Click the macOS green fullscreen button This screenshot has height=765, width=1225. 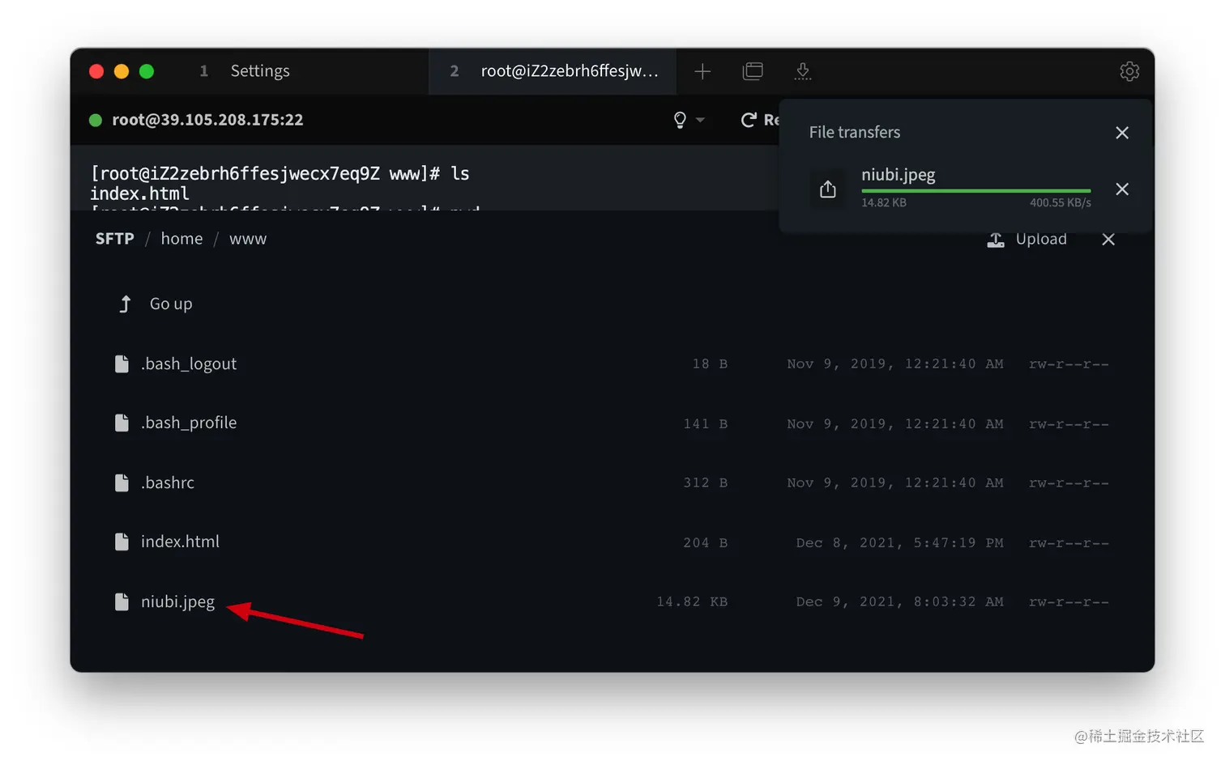tap(147, 71)
